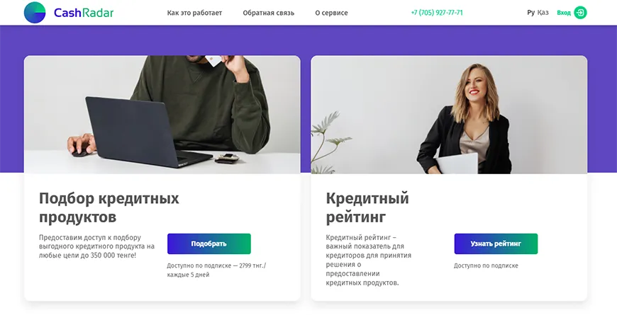Click the 'Вход' login link
Screen dimensions: 617x315
tap(564, 13)
